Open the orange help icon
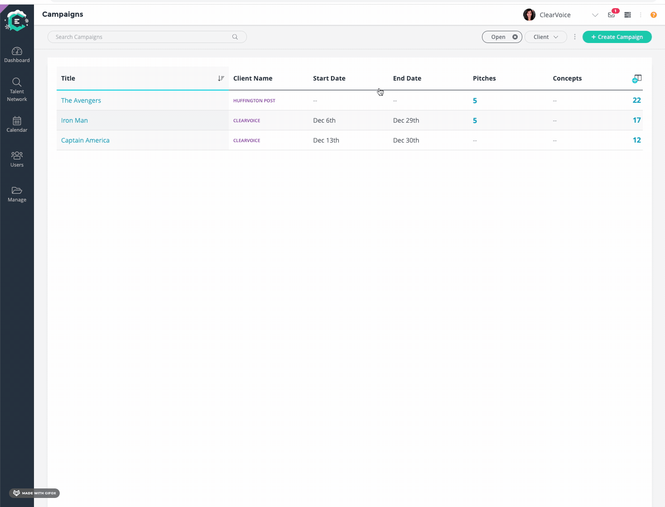The width and height of the screenshot is (665, 507). coord(654,15)
